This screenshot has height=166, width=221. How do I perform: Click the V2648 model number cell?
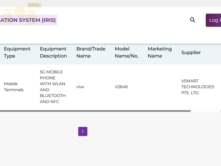point(121,87)
